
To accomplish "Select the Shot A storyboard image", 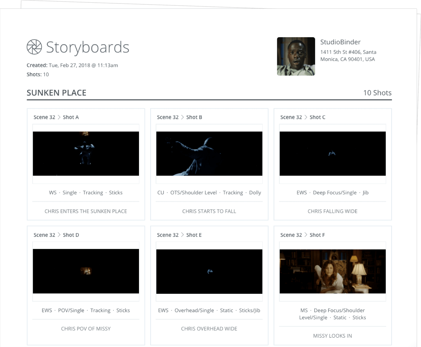I will click(86, 154).
